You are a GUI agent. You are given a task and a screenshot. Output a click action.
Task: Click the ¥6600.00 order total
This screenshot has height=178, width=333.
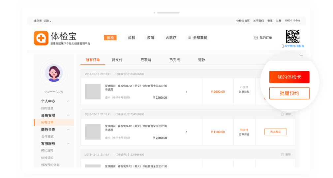[218, 92]
